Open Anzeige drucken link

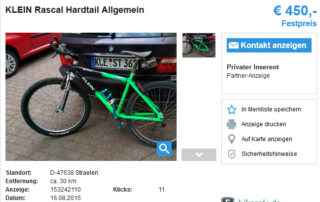263,124
